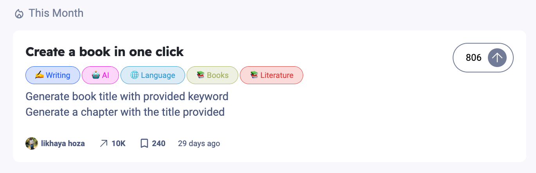
Task: Click "Generate book title with provided keyword" text
Action: click(x=127, y=96)
